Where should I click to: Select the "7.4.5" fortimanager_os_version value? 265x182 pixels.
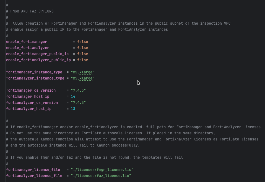pos(79,90)
